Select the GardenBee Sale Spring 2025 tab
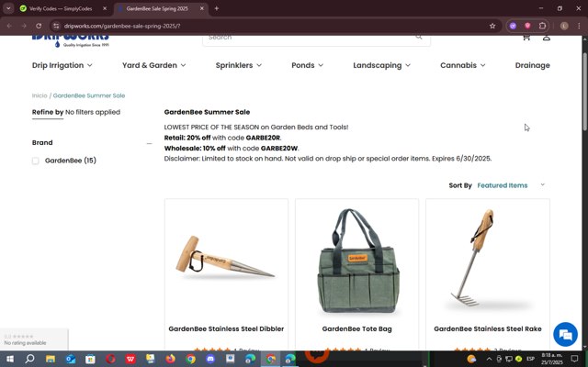Screen dimensions: 588x367 pos(157,8)
